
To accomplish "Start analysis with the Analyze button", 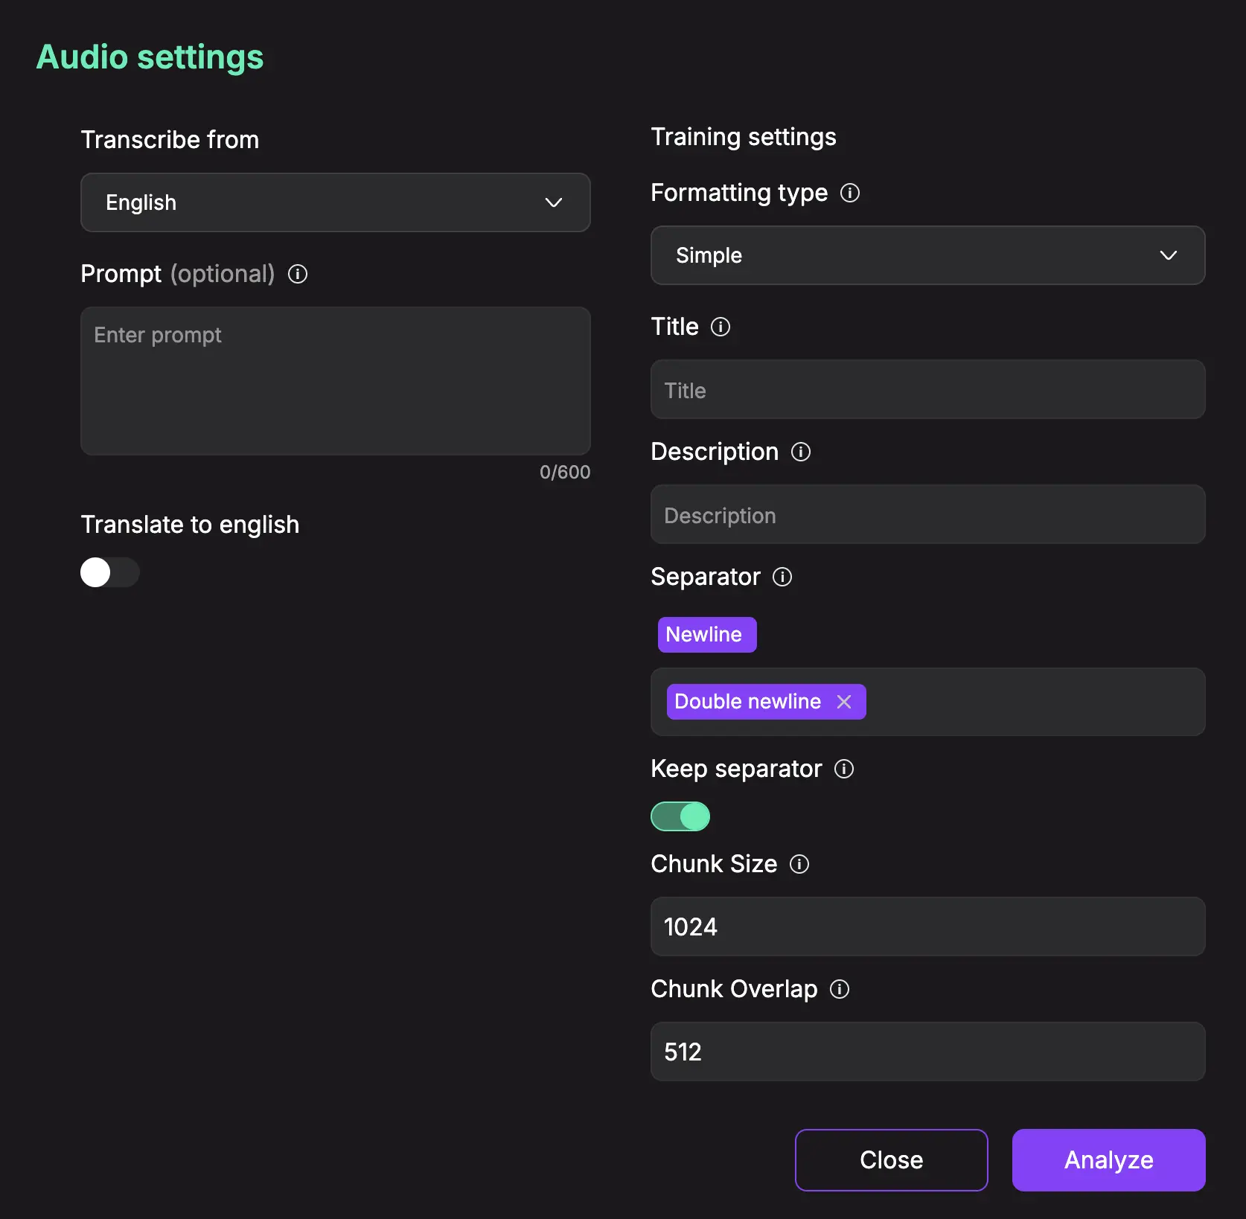I will coord(1108,1160).
